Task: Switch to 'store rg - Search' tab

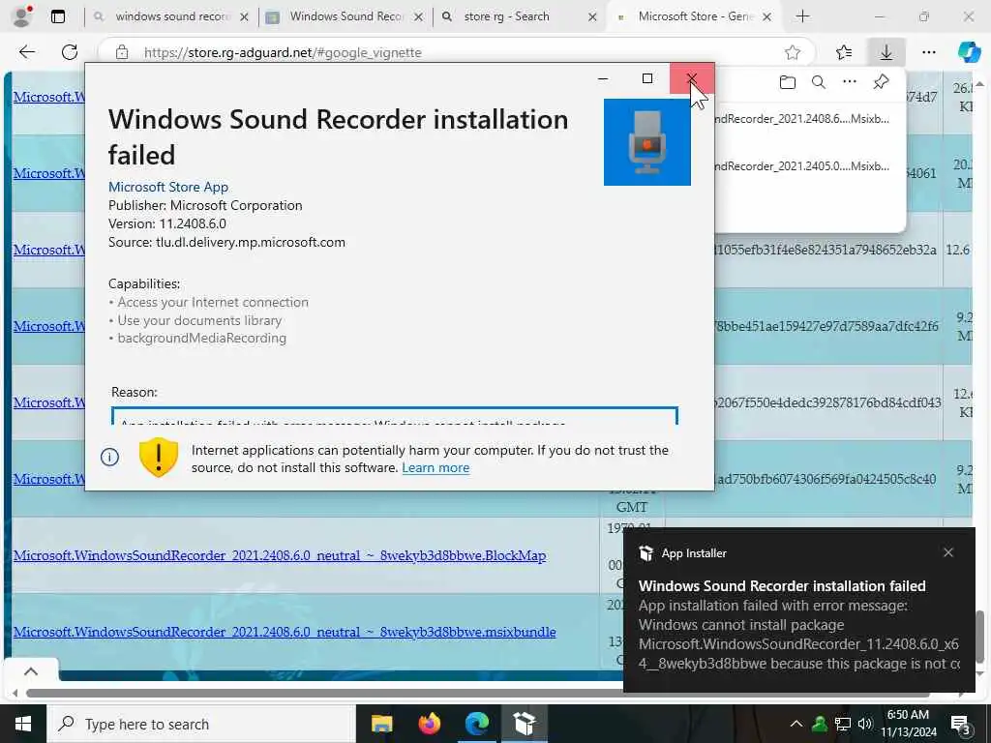Action: (520, 16)
